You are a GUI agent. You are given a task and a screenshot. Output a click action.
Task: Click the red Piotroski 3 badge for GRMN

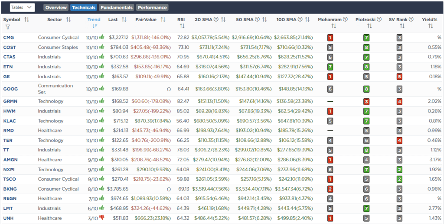(366, 101)
